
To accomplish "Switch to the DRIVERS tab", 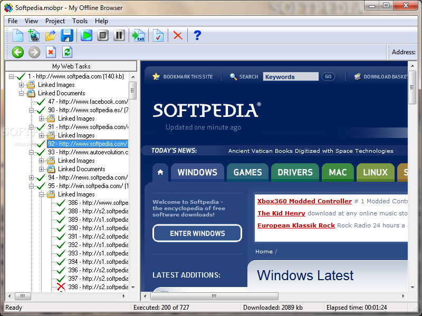I will pos(295,172).
